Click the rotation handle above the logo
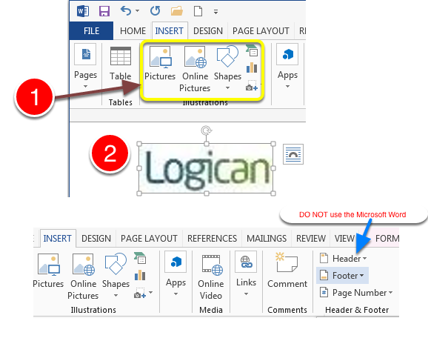Viewport: 428px width, 341px height. point(207,130)
